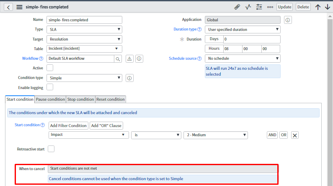
Task: Open the '2 - Medium' value dropdown
Action: [x=216, y=135]
